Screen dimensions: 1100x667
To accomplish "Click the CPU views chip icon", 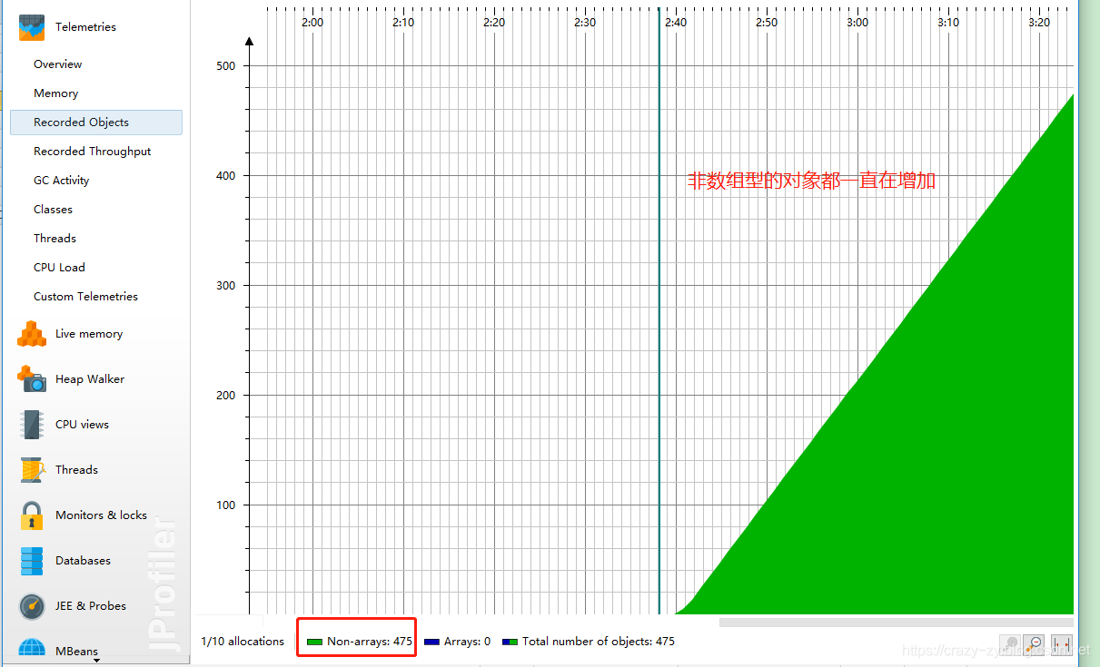I will pyautogui.click(x=32, y=425).
